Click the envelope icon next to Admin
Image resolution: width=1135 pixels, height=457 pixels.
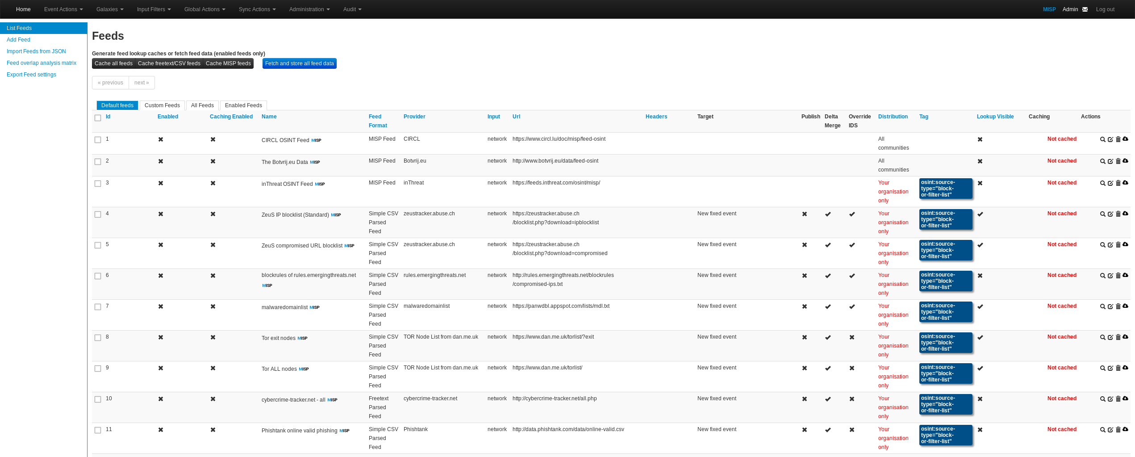[x=1085, y=9]
